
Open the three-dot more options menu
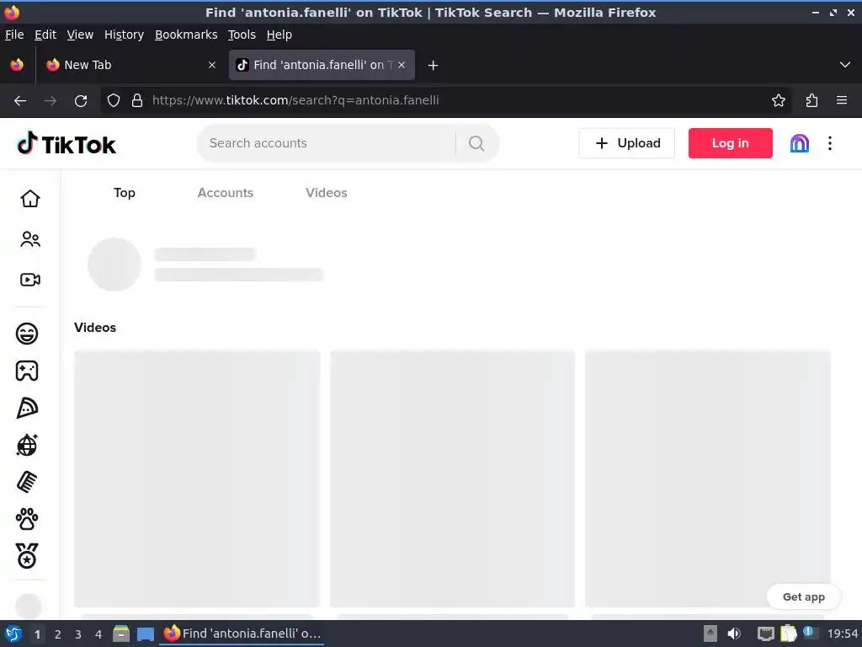[830, 143]
